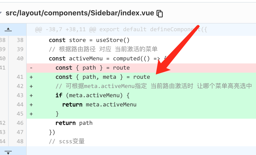The image size is (256, 155).
Task: Copy the Sidebar/index.vue file path
Action: (159, 13)
